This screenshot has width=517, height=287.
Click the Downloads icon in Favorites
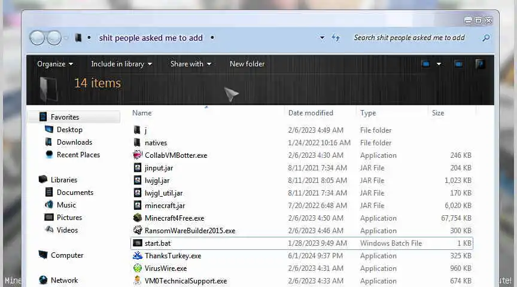tap(49, 142)
